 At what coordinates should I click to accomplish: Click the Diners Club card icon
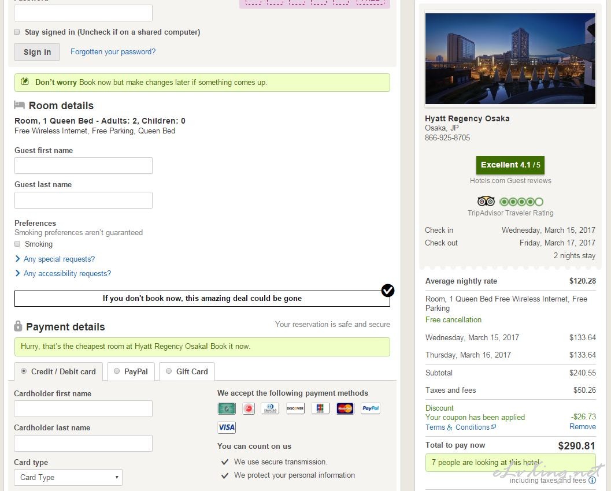(270, 408)
